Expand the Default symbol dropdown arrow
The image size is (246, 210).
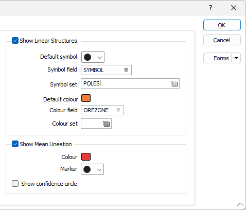click(x=100, y=58)
